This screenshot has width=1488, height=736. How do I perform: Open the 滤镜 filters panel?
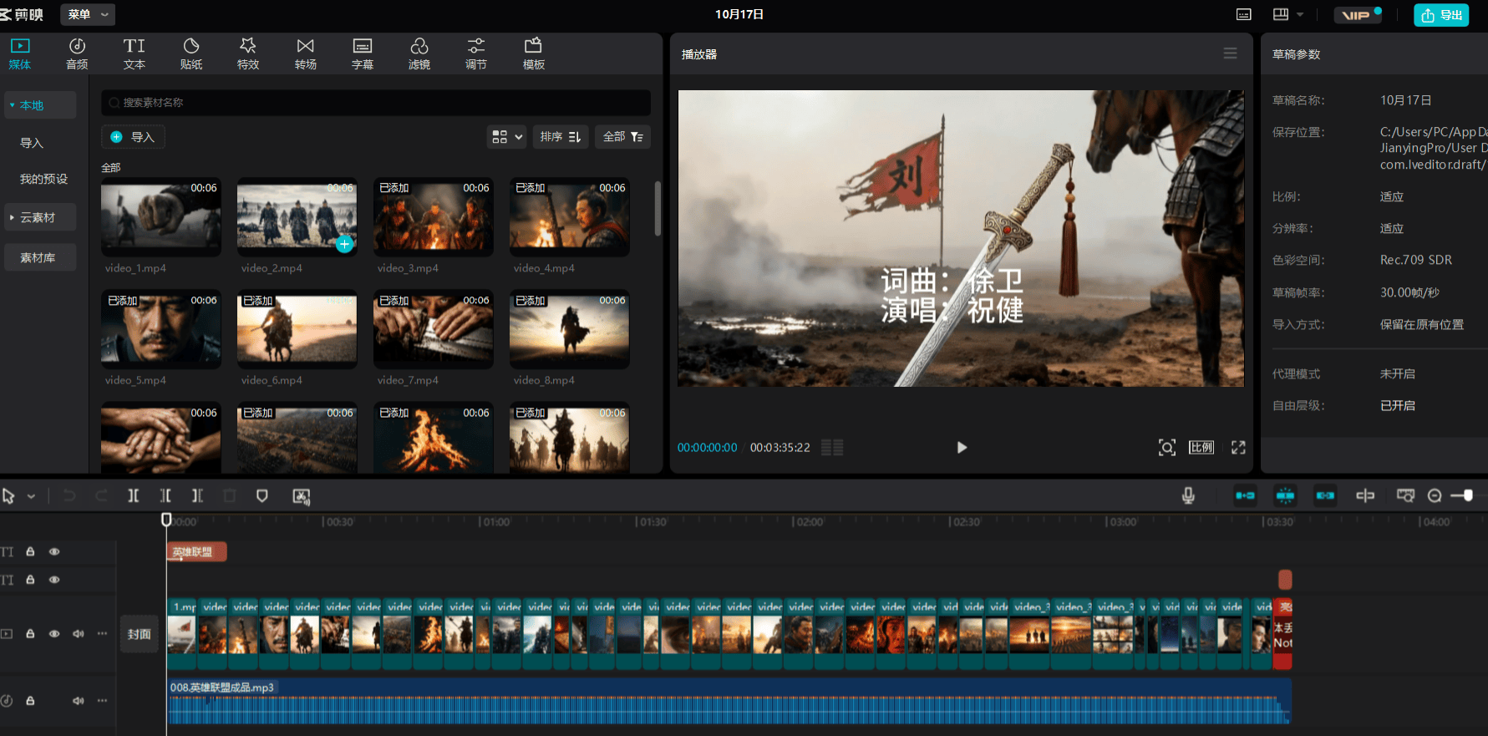[x=419, y=53]
